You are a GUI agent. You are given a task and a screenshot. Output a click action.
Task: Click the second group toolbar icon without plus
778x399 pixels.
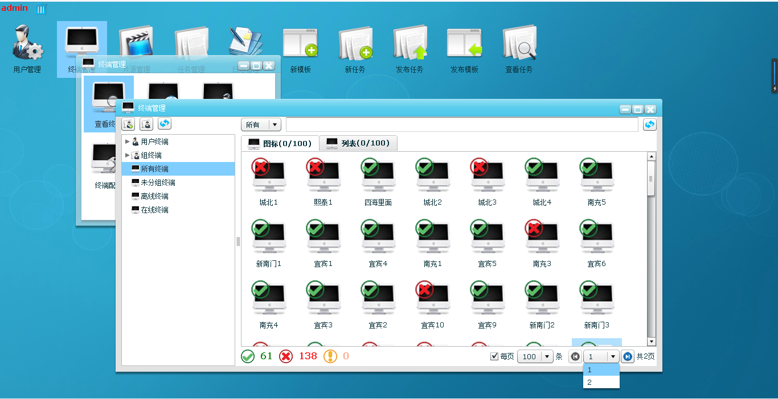click(146, 124)
